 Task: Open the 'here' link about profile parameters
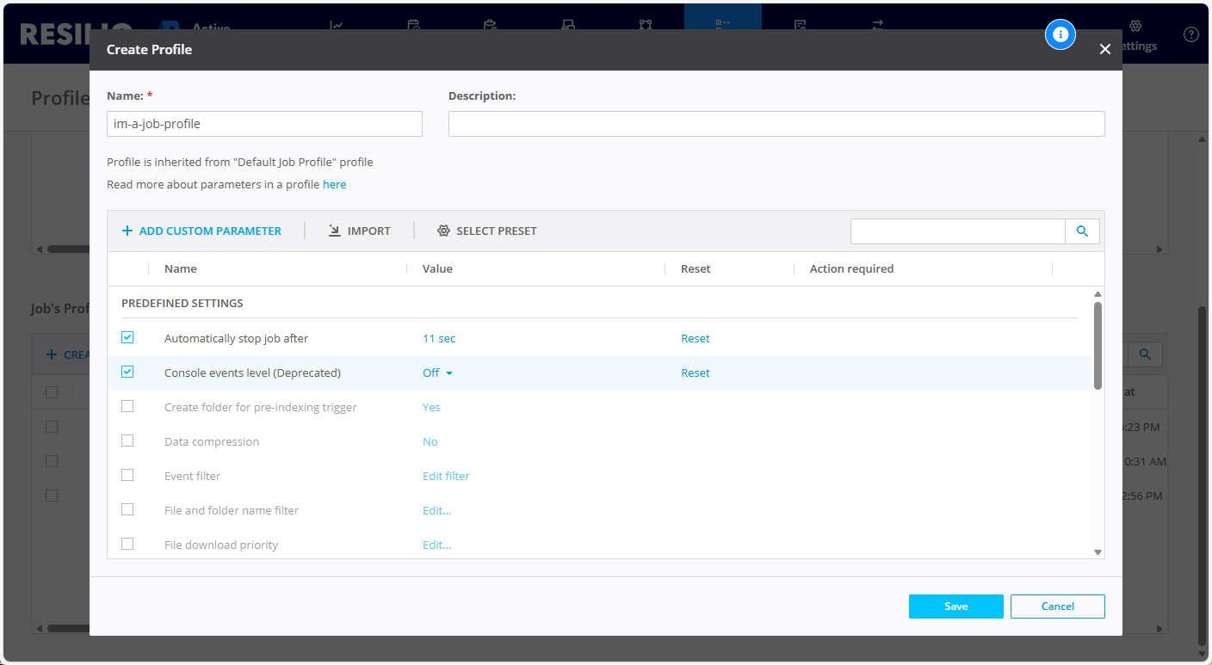pyautogui.click(x=334, y=184)
